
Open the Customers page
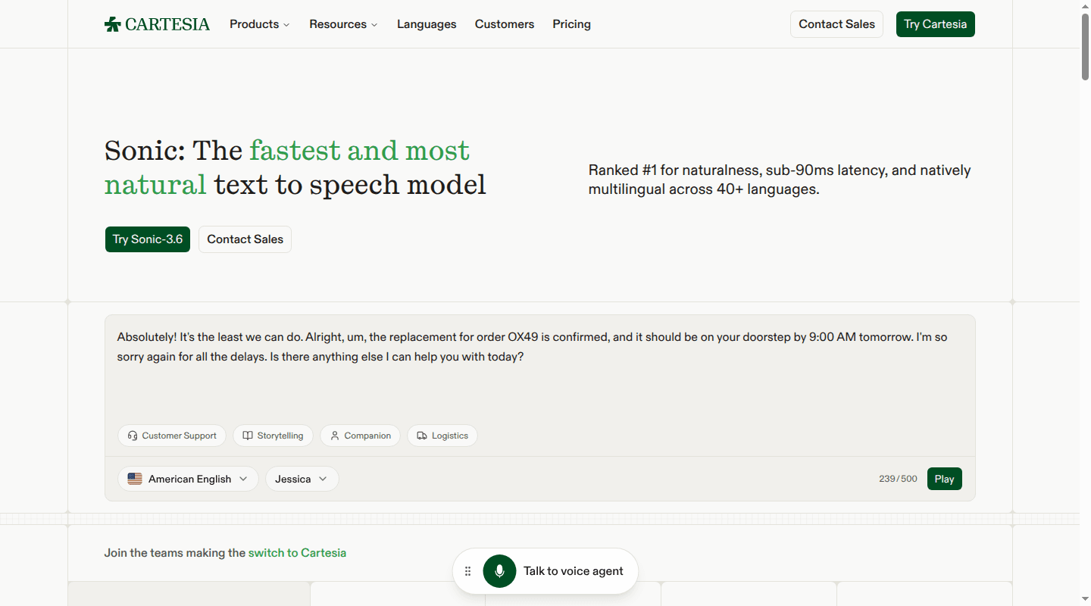click(x=505, y=24)
